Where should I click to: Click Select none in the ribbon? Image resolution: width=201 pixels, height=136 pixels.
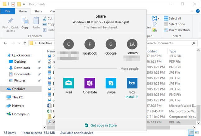point(174,24)
